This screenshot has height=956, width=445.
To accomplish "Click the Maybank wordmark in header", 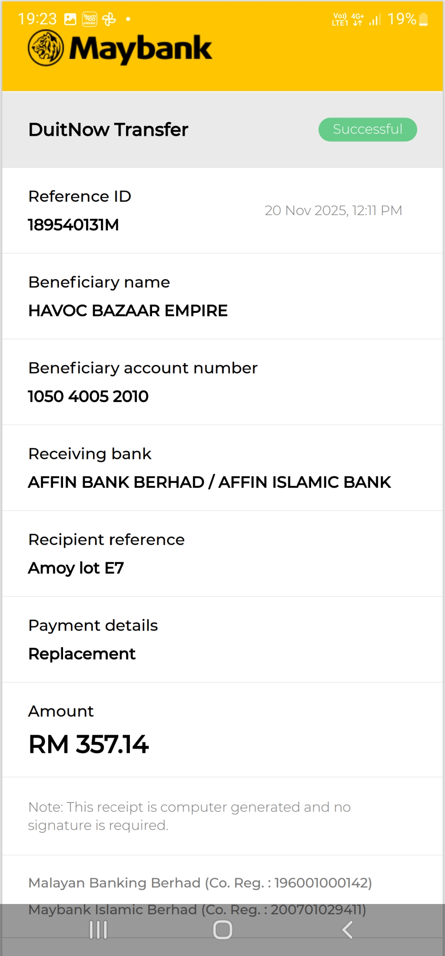I will click(x=141, y=49).
